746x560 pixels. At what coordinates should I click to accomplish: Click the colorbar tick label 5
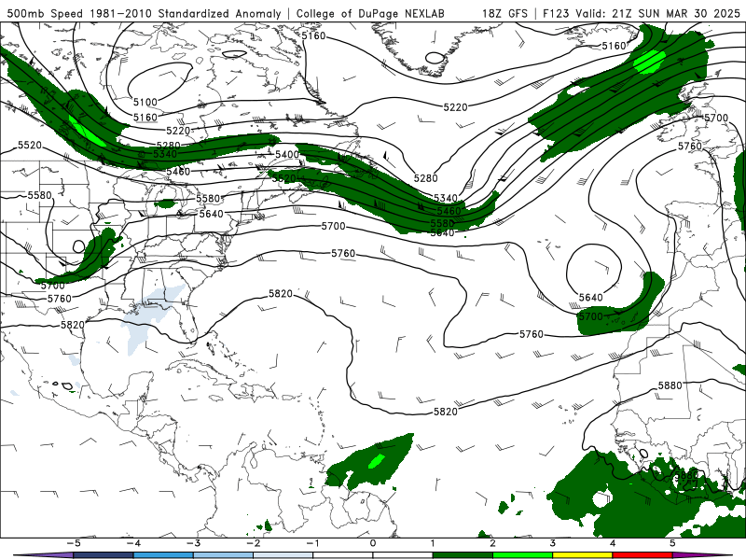(x=672, y=543)
